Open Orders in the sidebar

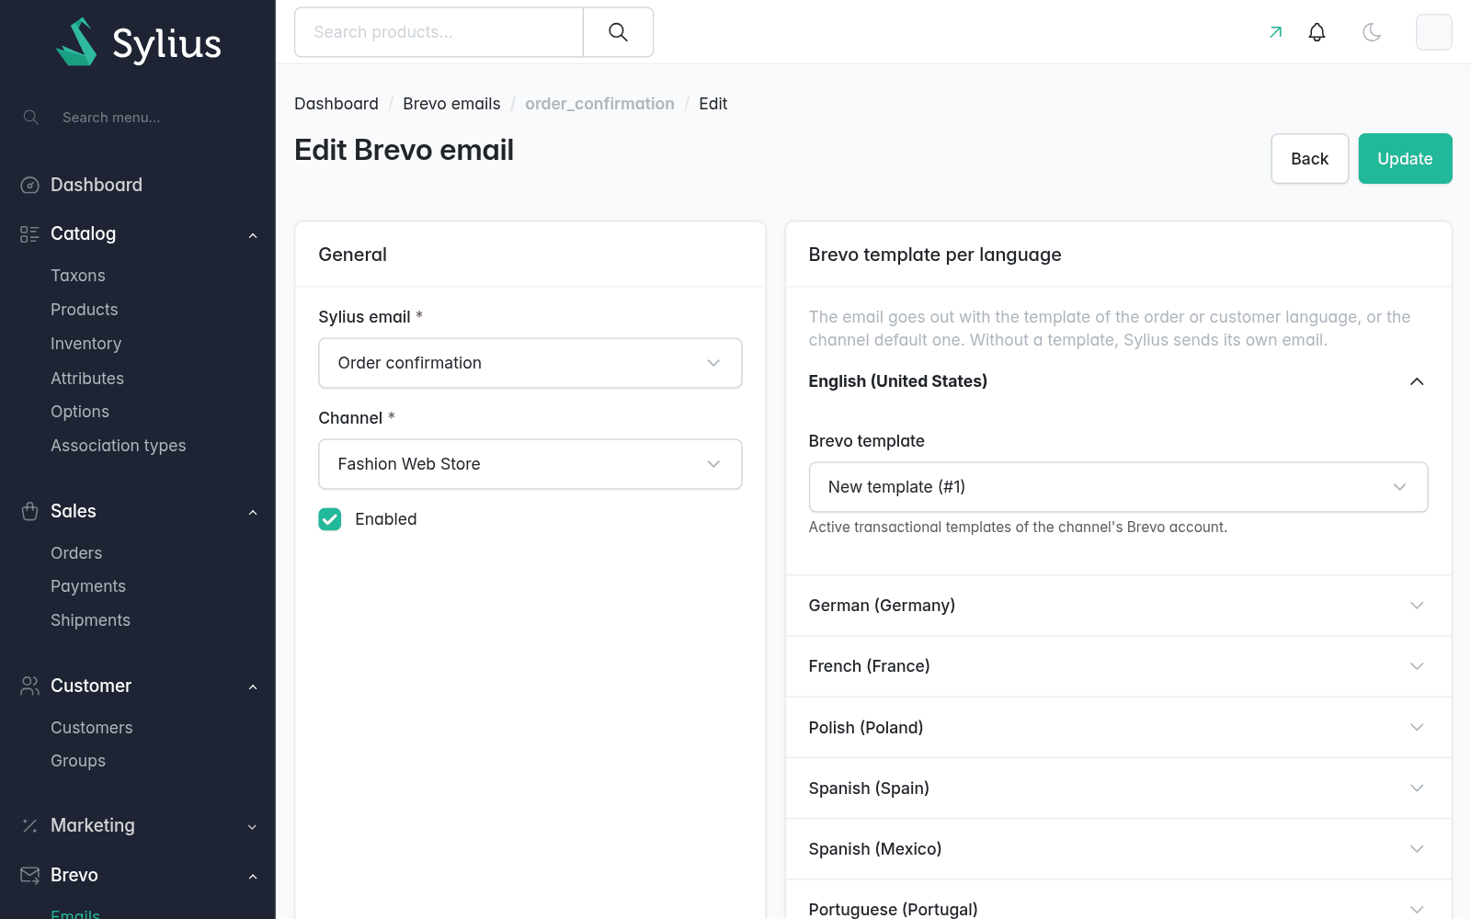click(x=76, y=553)
